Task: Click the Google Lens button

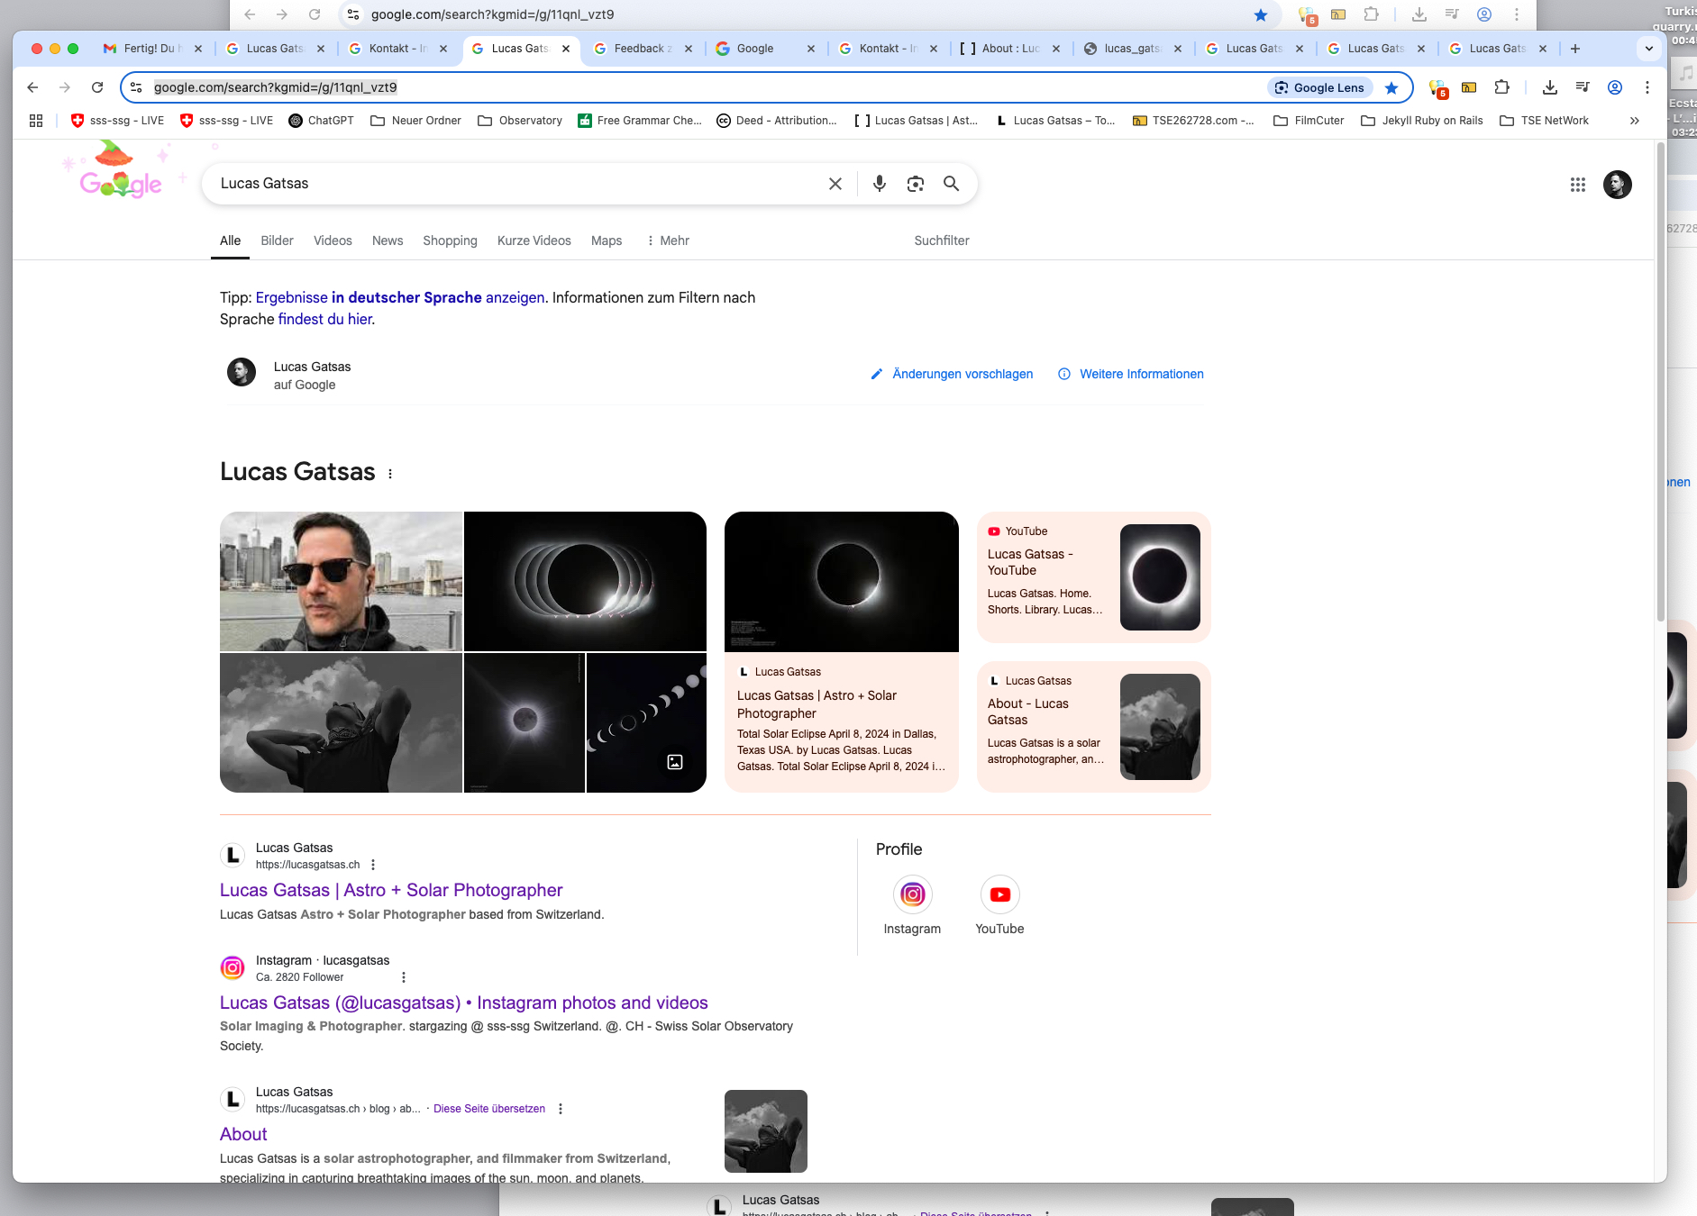Action: click(x=1320, y=87)
